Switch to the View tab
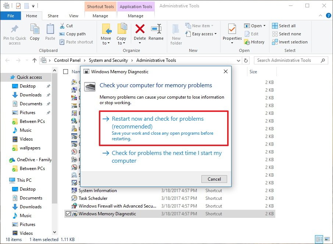 coord(74,16)
